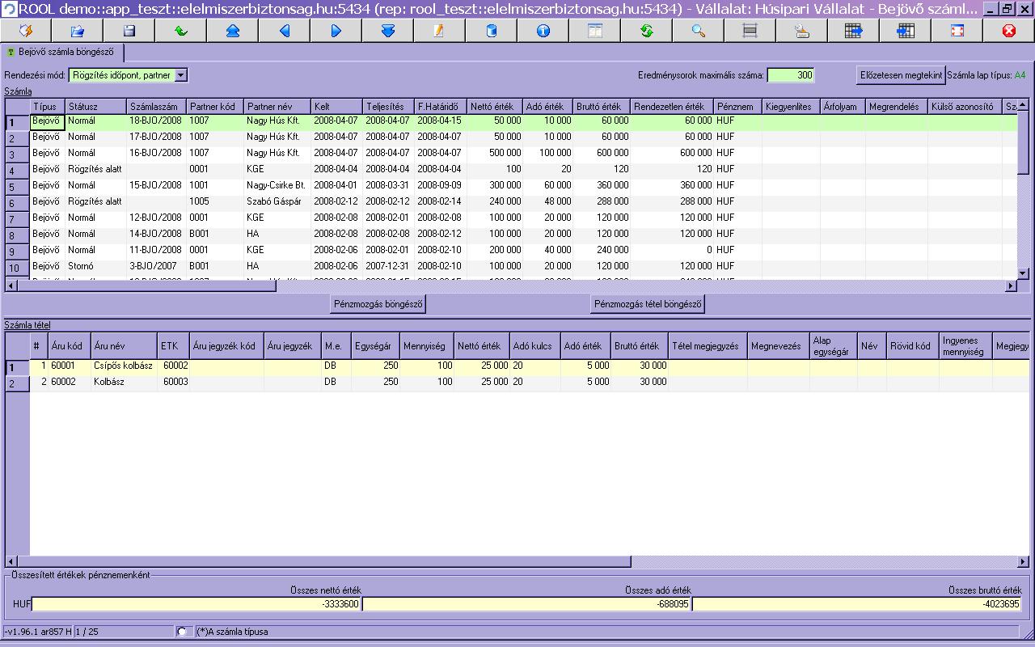
Task: Click the Státusz column header
Action: coord(95,107)
